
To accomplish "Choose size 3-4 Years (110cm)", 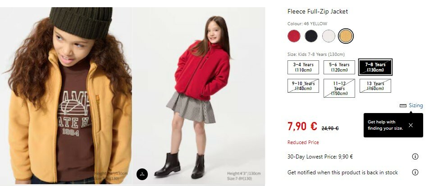I will (x=303, y=67).
